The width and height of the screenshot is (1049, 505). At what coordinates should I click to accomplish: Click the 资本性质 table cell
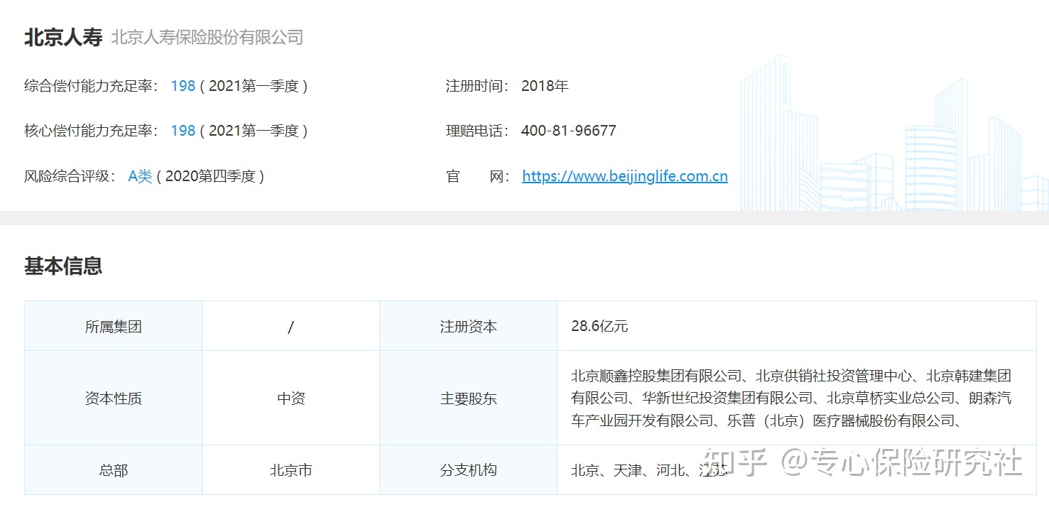click(x=113, y=398)
